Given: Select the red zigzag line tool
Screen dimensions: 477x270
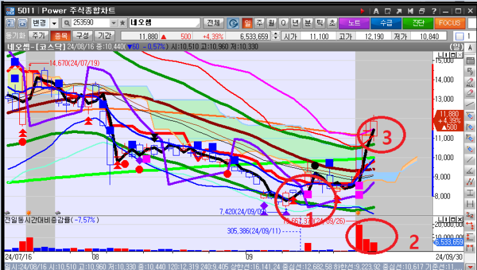Looking at the screenshot, I should pyautogui.click(x=470, y=182).
